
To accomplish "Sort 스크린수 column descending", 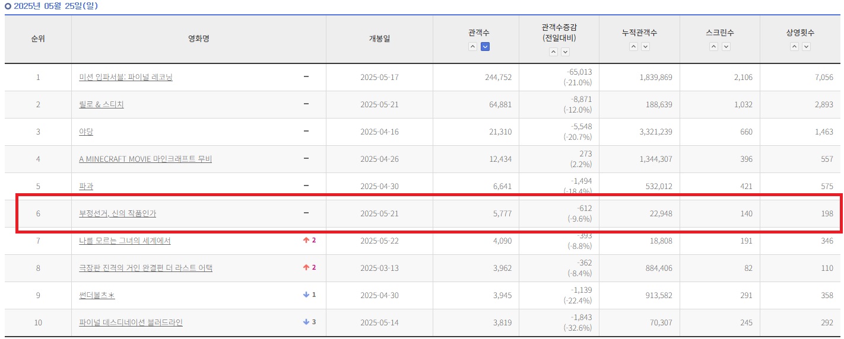I will point(726,47).
